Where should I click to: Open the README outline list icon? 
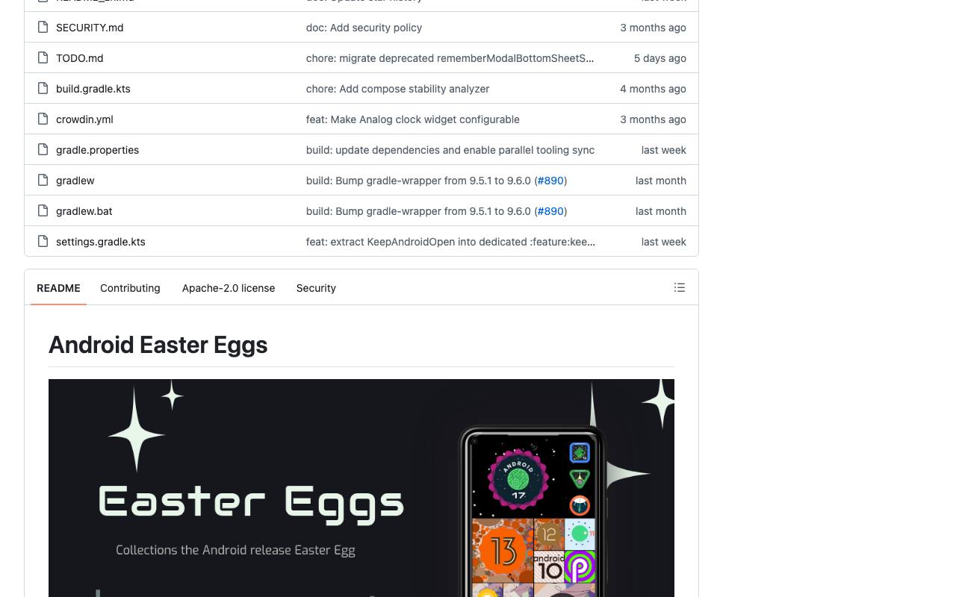click(680, 287)
